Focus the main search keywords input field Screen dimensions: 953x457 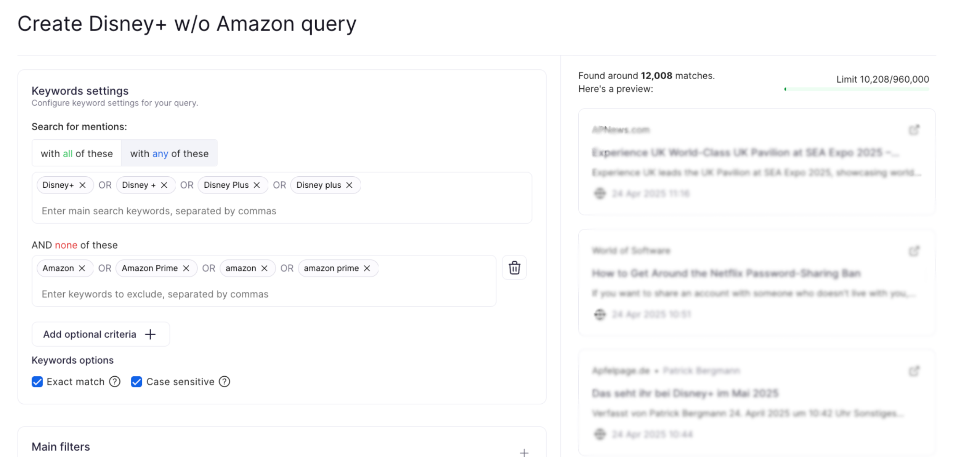point(282,211)
